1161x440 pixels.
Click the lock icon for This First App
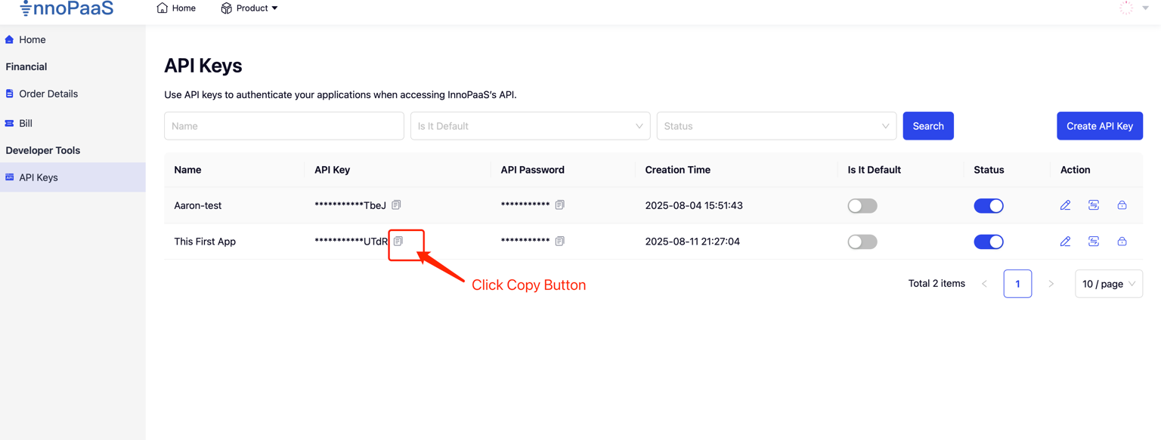pos(1122,242)
